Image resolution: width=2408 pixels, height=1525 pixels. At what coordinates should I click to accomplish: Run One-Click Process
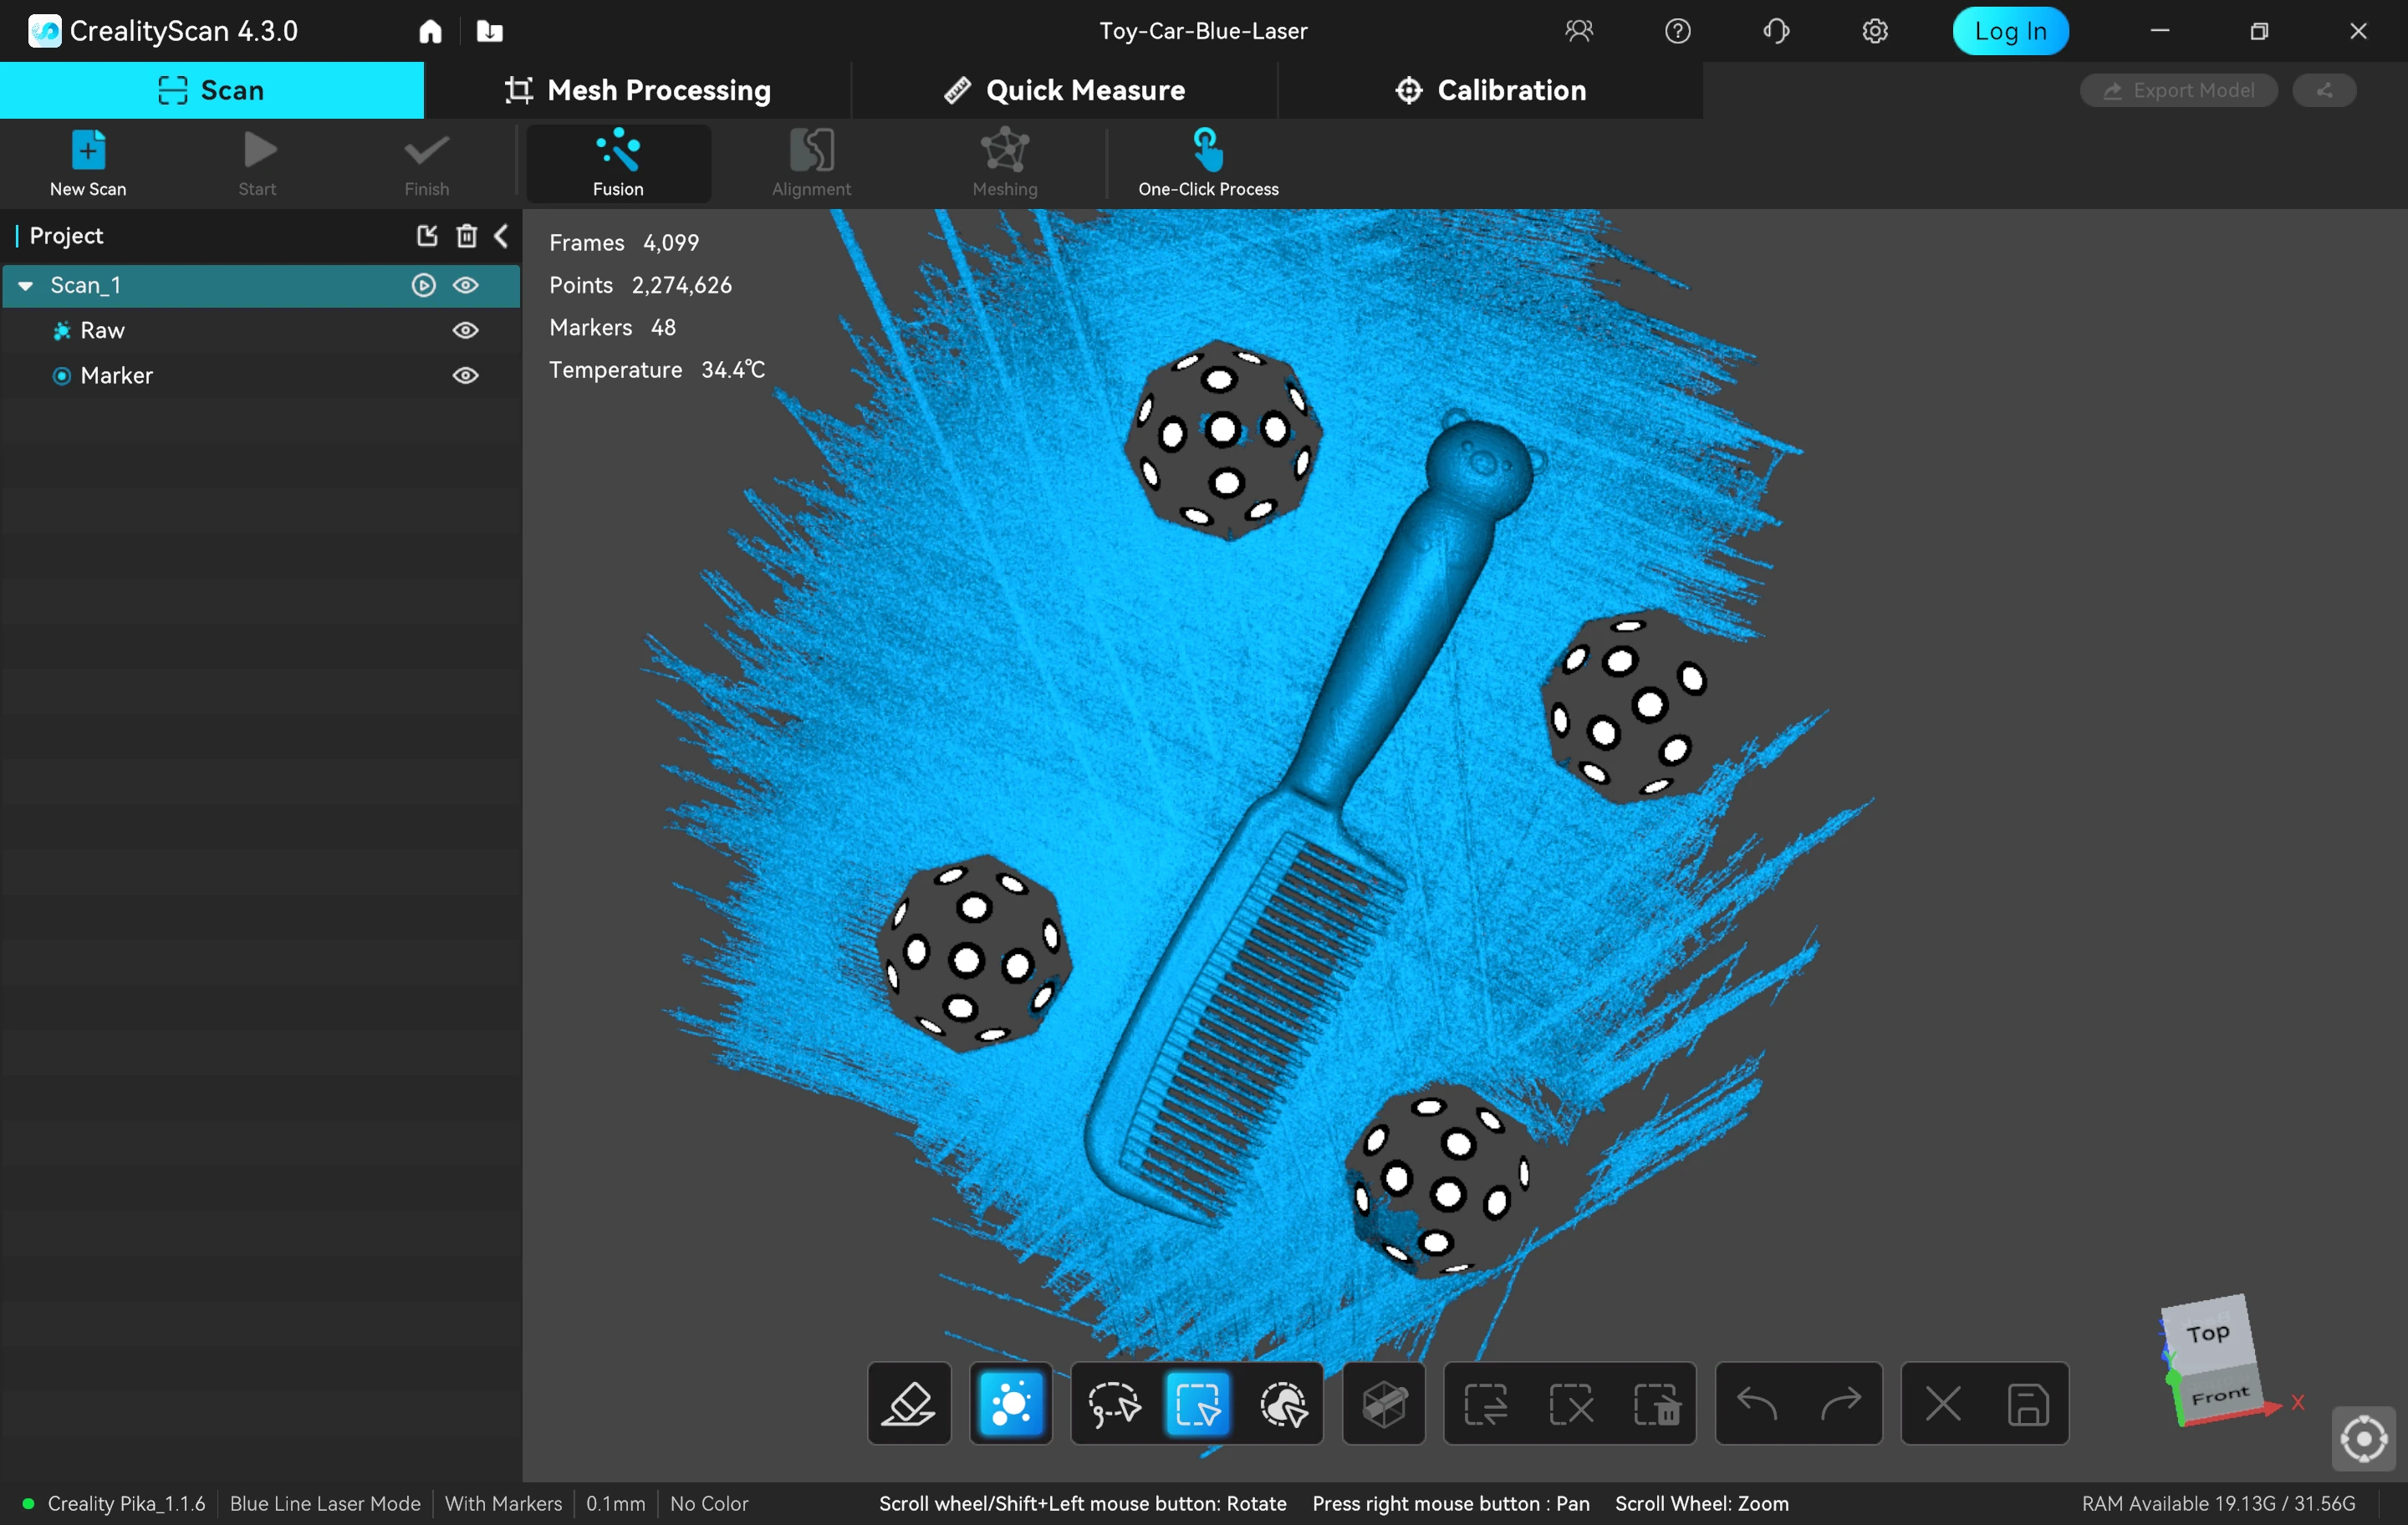[x=1208, y=163]
